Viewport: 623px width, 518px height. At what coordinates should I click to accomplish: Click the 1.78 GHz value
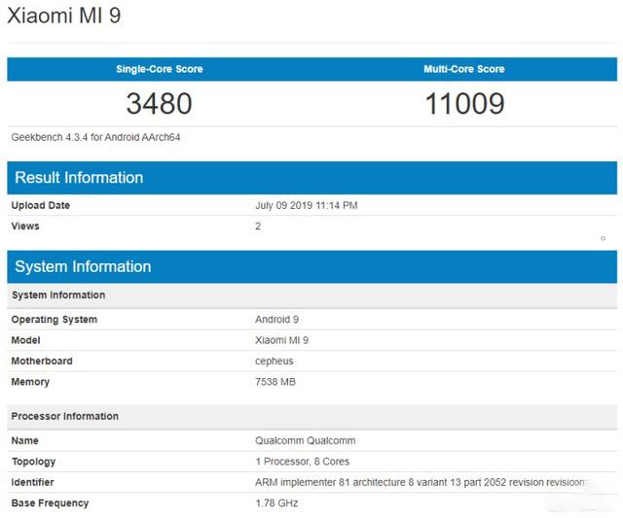(276, 502)
